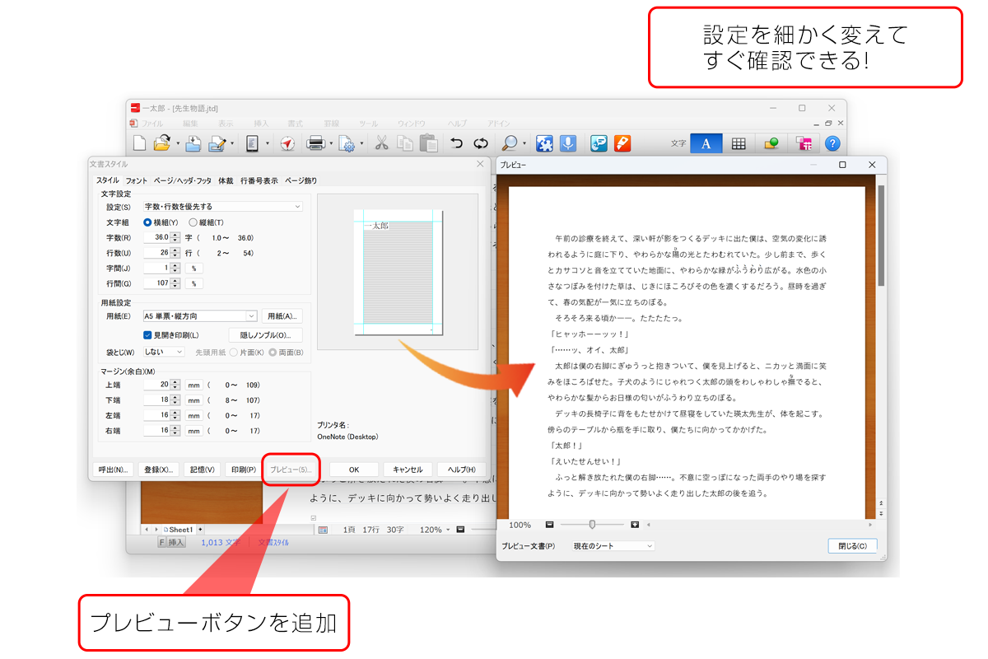Click the undo arrow icon

pos(456,143)
